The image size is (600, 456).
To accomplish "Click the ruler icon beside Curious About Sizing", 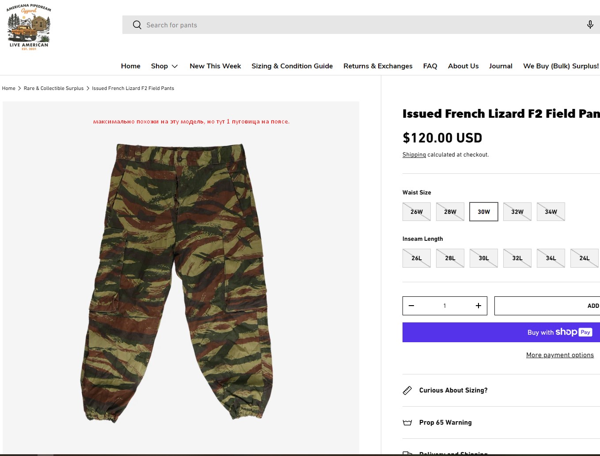I will [407, 390].
